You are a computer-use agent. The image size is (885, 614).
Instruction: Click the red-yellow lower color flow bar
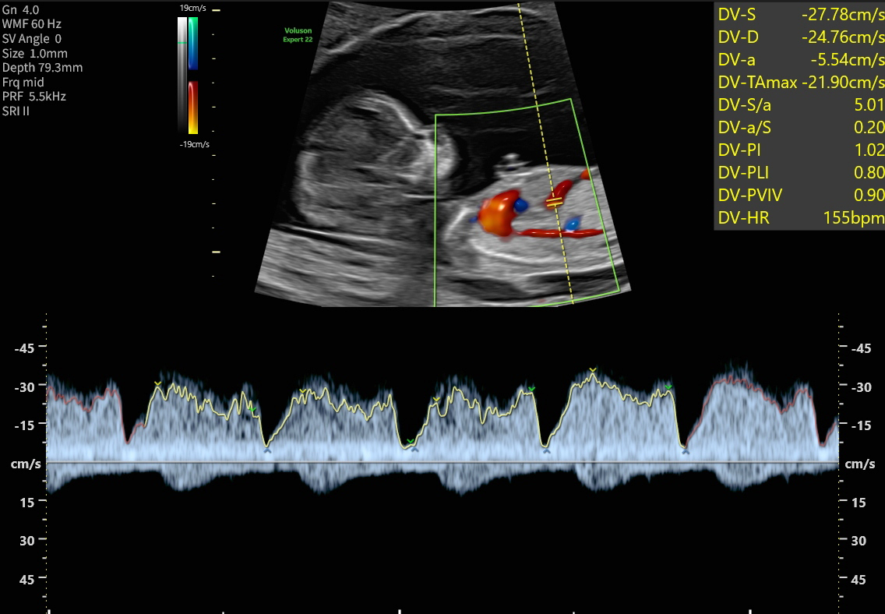pyautogui.click(x=192, y=108)
